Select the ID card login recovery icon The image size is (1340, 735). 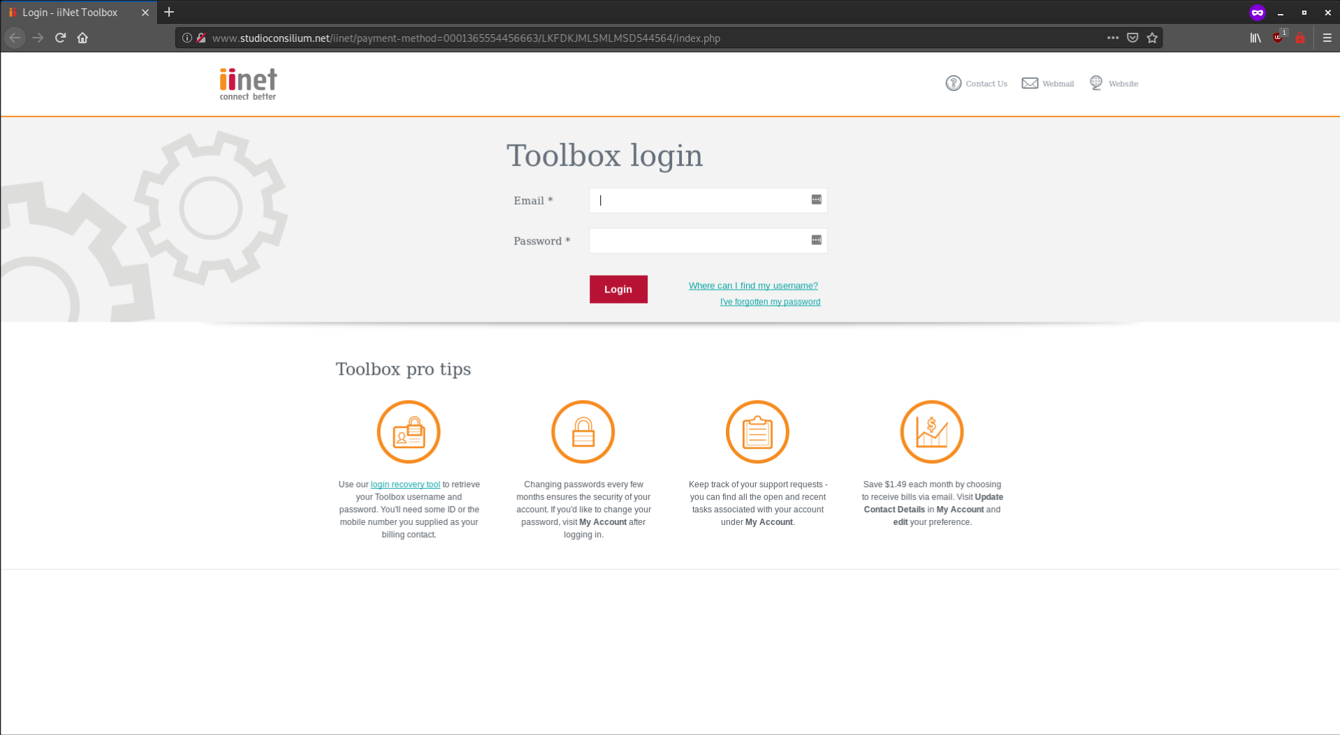[408, 431]
